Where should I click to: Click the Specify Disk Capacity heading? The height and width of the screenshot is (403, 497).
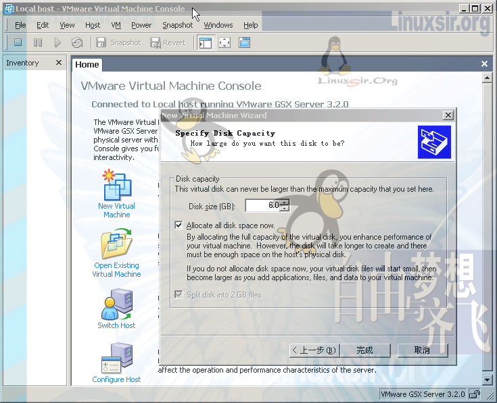click(225, 133)
